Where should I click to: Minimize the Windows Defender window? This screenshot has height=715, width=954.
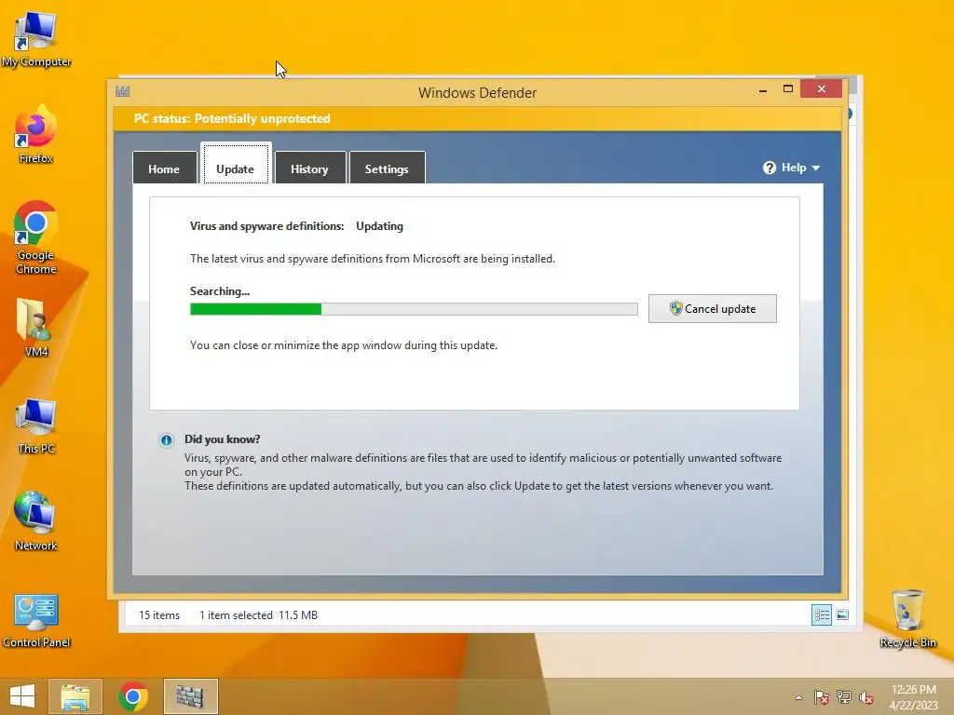tap(763, 89)
